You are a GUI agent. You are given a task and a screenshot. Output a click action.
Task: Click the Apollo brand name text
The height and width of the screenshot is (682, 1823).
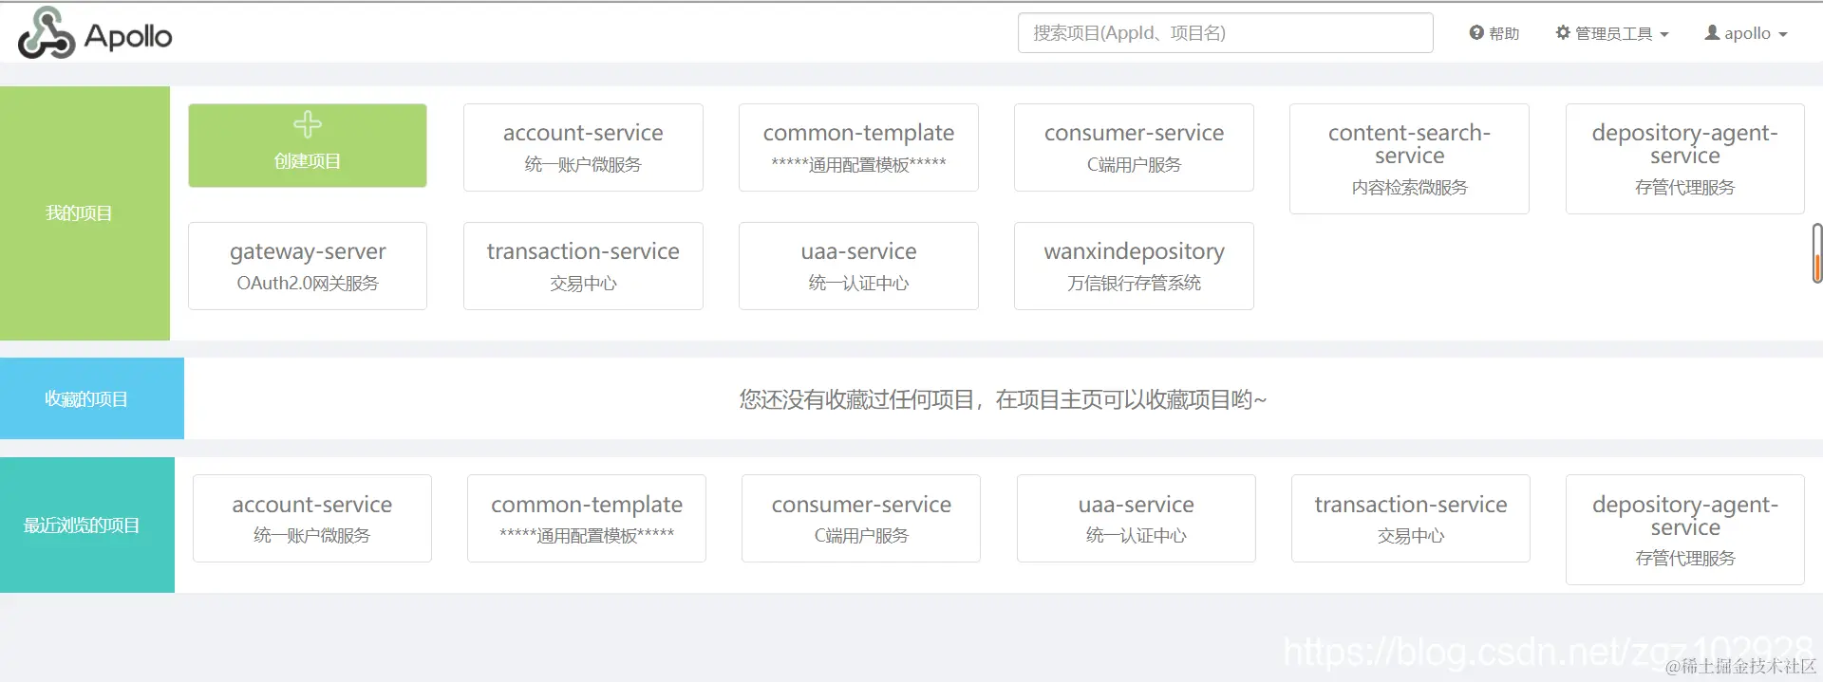click(x=128, y=36)
